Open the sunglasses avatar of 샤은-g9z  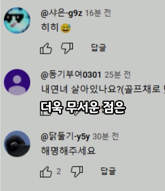pos(17,20)
